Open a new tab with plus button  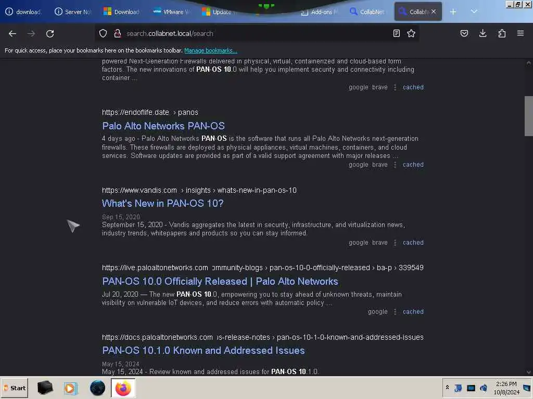(x=453, y=12)
